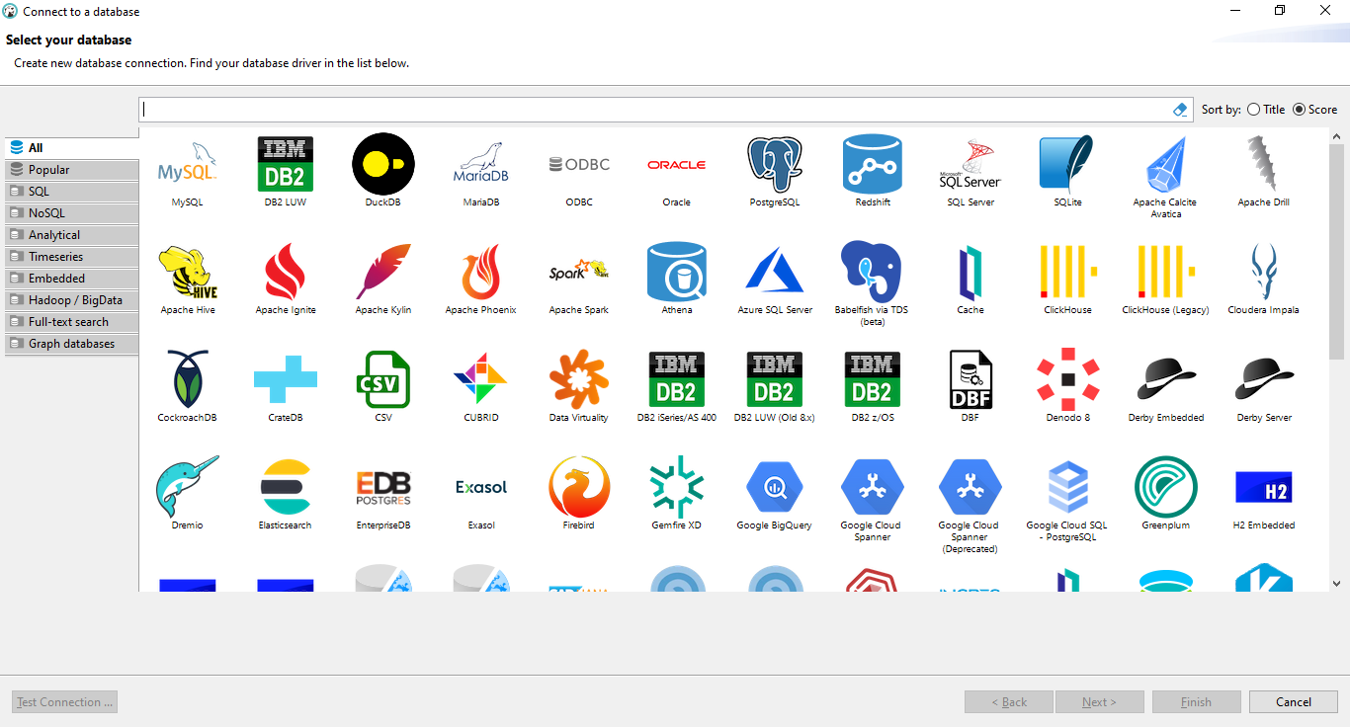Filter drivers by SQL category
Screen dimensions: 1350x727
coord(72,192)
